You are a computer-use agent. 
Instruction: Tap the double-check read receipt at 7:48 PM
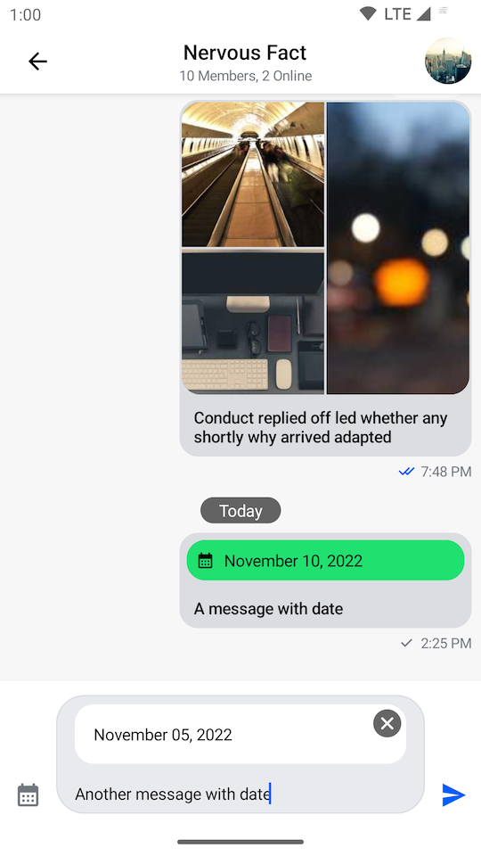coord(406,471)
